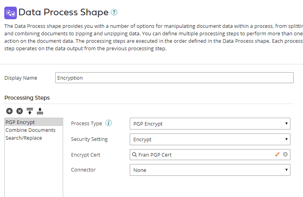This screenshot has height=197, width=303.
Task: Click the Data Process Shape title
Action: tap(64, 13)
